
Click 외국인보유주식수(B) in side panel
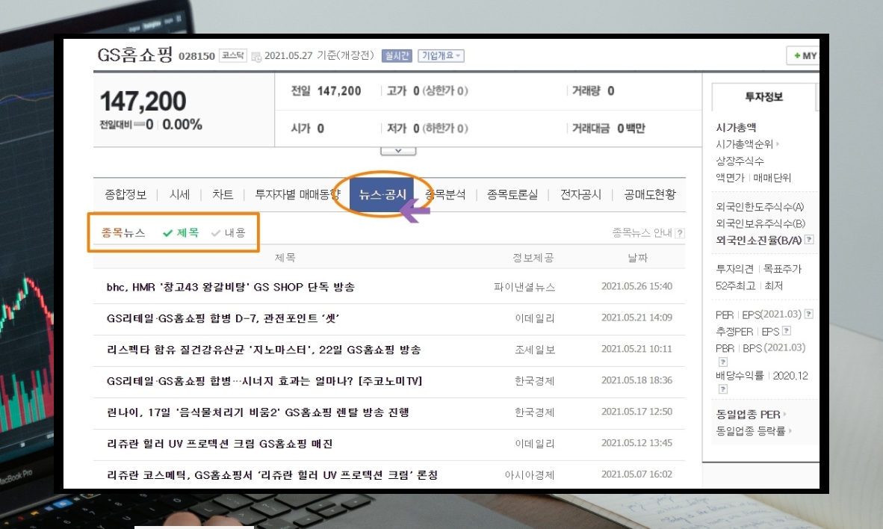760,223
